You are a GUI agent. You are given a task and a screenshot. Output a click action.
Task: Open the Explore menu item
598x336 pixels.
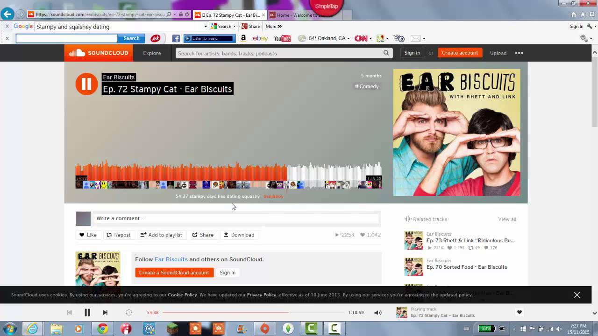coord(152,53)
